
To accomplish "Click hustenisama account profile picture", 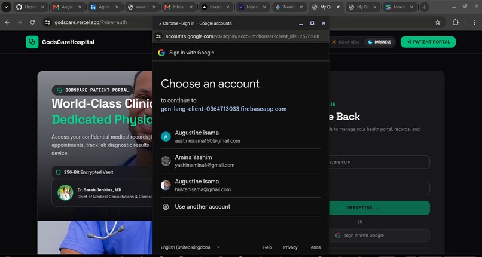I will [x=166, y=185].
